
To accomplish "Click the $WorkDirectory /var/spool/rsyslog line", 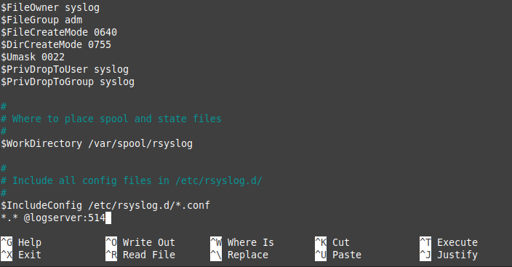I will tap(97, 144).
